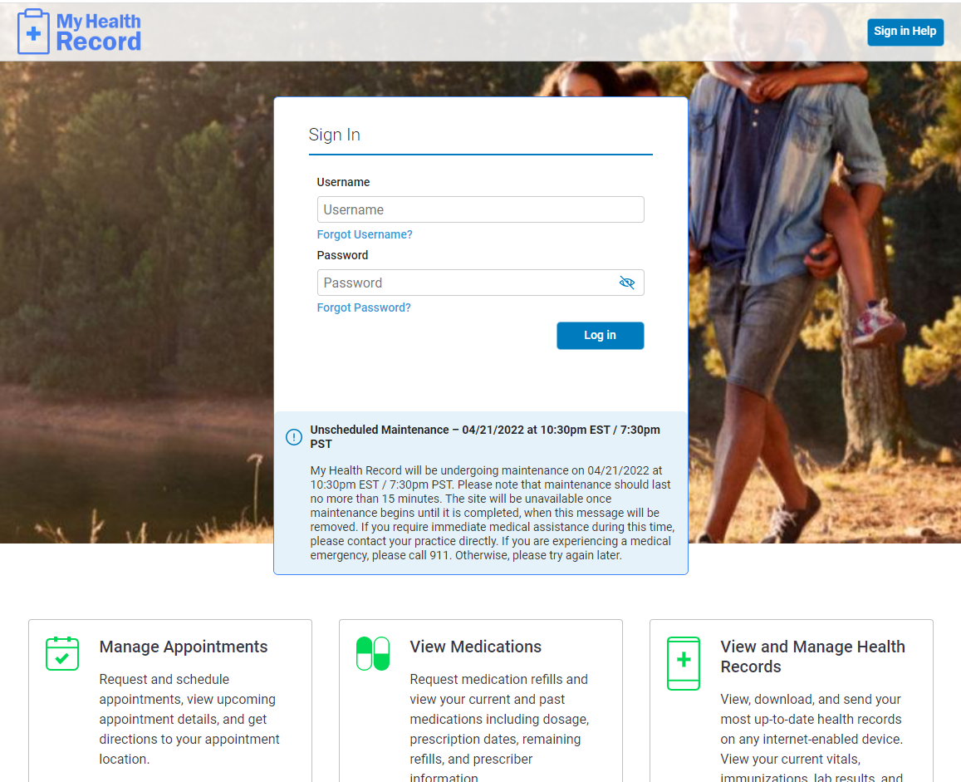Viewport: 961px width, 782px height.
Task: Toggle password visibility eye icon
Action: pos(627,283)
